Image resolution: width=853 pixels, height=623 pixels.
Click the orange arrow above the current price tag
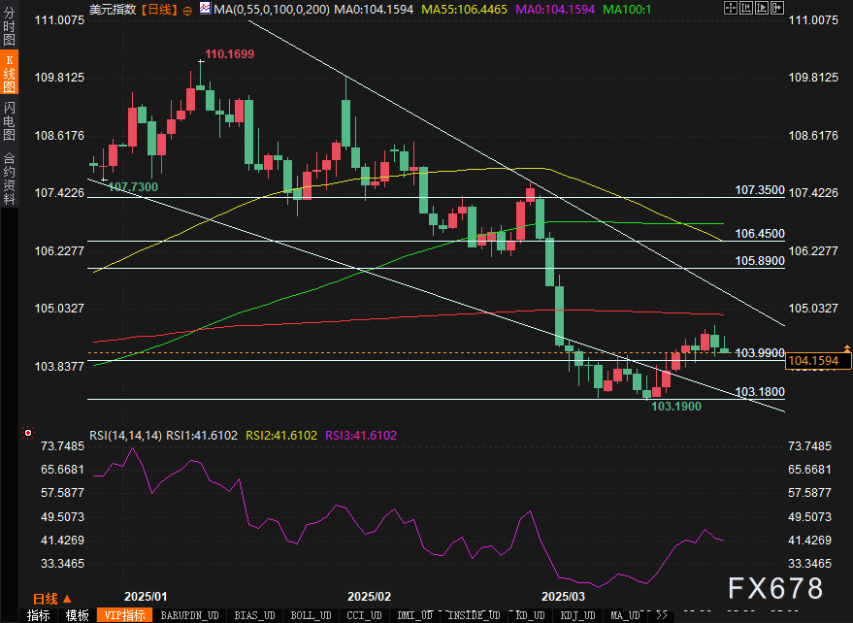(847, 347)
